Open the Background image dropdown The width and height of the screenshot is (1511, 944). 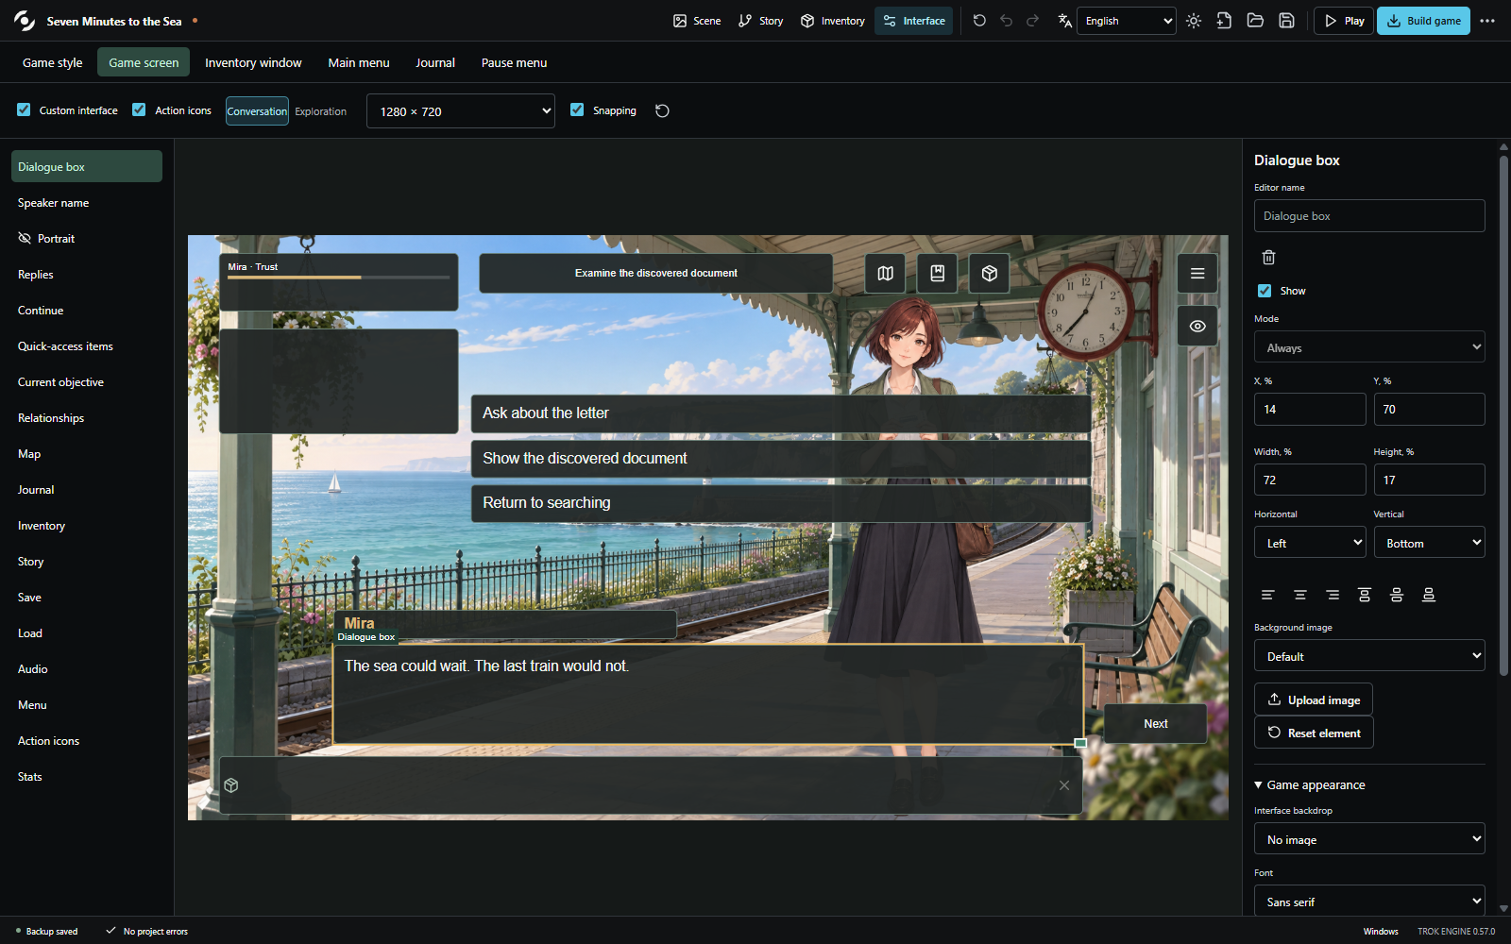click(1369, 656)
